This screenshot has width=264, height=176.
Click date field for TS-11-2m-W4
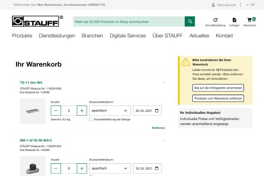click(x=147, y=110)
